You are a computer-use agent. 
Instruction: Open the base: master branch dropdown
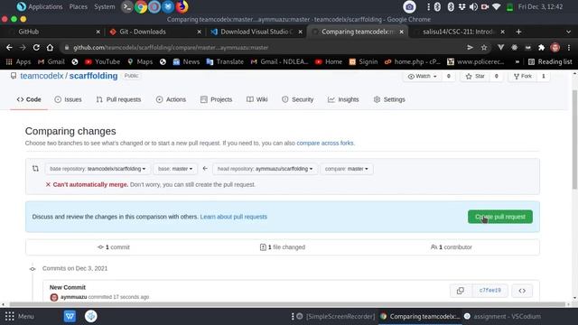[x=175, y=169]
